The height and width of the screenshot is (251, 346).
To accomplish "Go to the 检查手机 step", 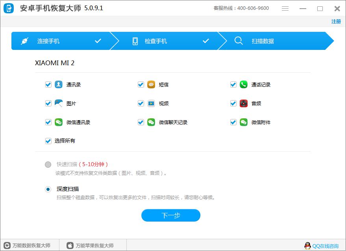I will [168, 41].
